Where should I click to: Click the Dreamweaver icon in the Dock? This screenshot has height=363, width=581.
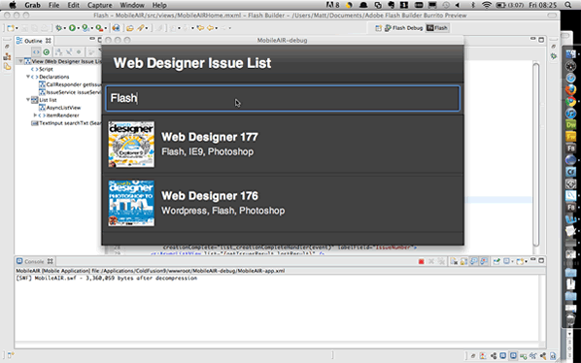click(x=570, y=125)
